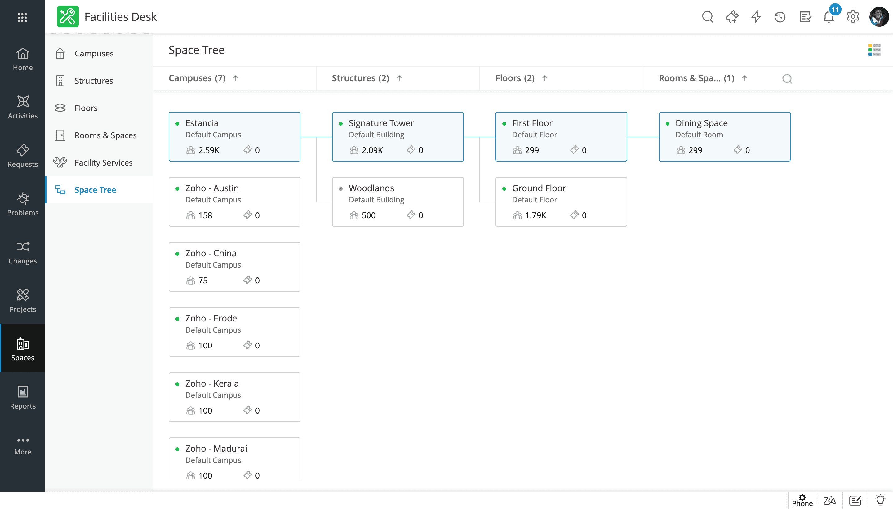This screenshot has height=509, width=893.
Task: Select the Ground Floor card
Action: (x=561, y=202)
